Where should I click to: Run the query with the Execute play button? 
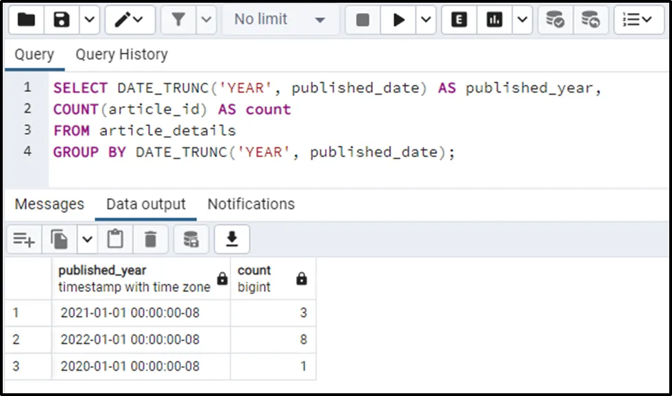coord(398,20)
